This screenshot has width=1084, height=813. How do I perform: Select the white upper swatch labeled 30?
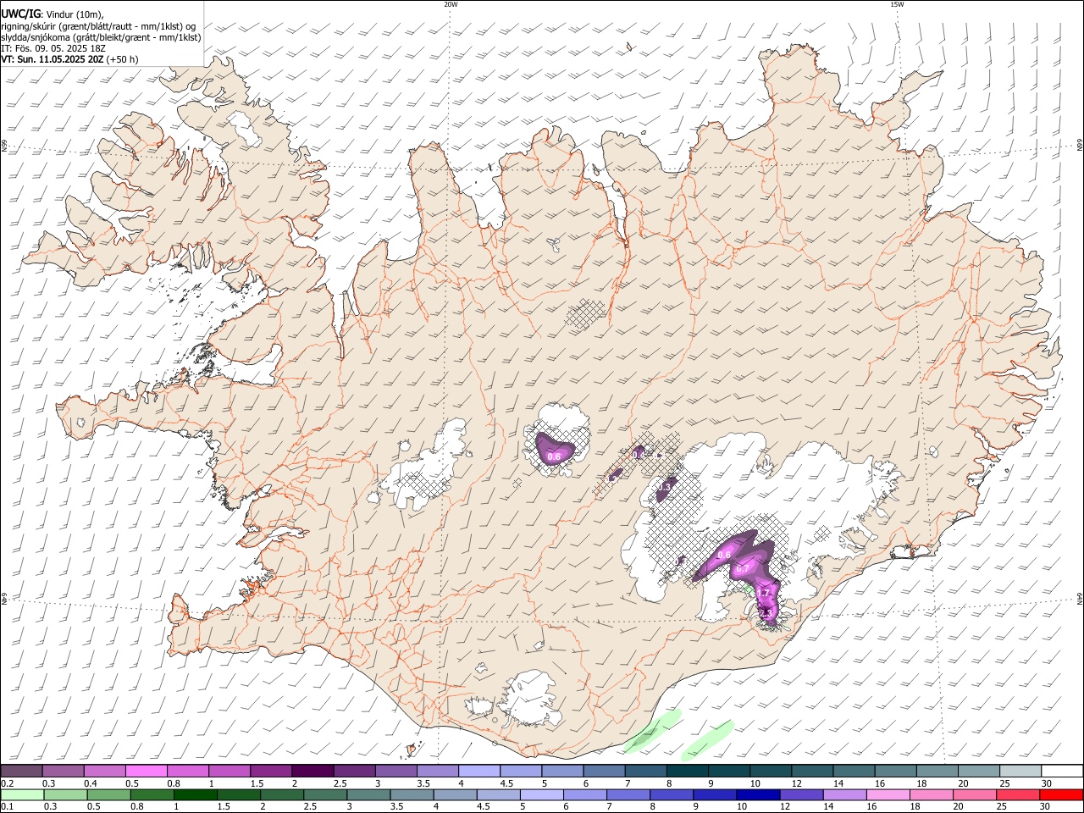pyautogui.click(x=1063, y=771)
